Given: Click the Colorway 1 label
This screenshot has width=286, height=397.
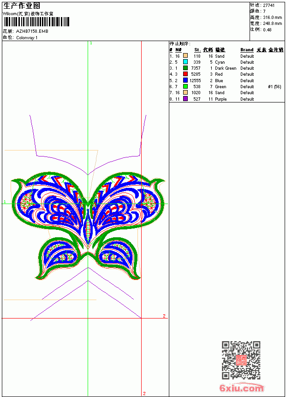Looking at the screenshot, I should (x=27, y=38).
